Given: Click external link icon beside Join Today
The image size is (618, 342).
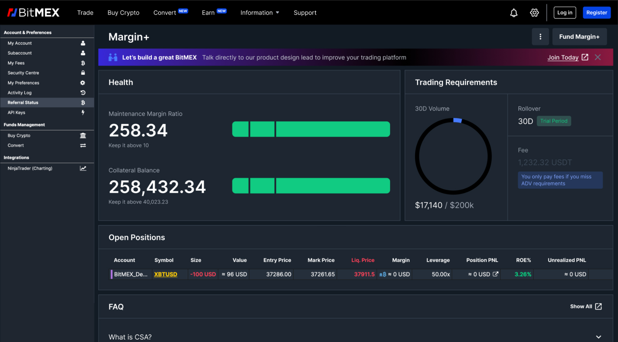Looking at the screenshot, I should pos(585,57).
